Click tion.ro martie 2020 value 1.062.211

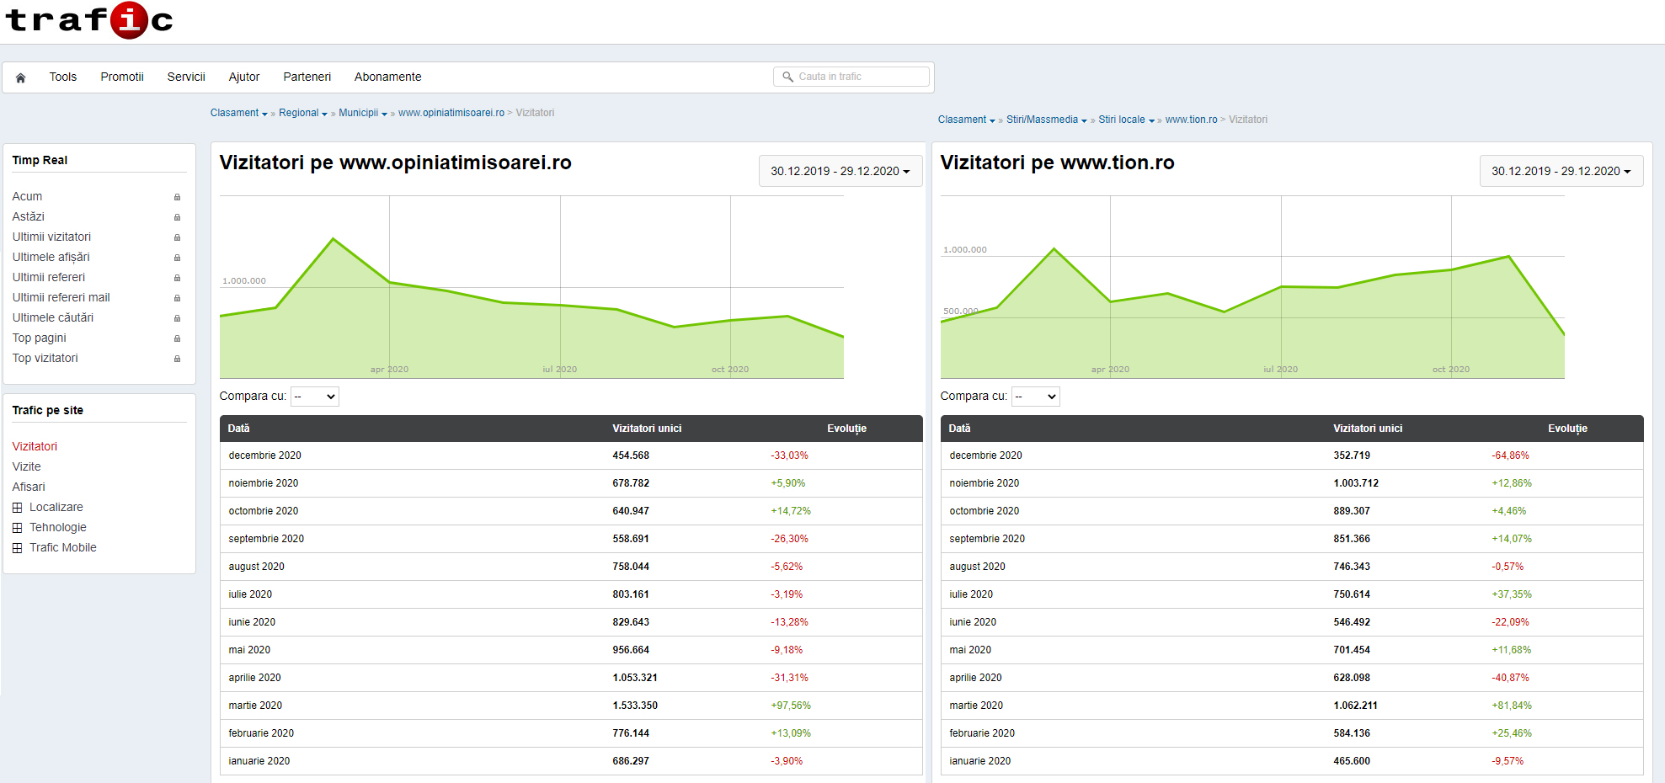pos(1356,706)
